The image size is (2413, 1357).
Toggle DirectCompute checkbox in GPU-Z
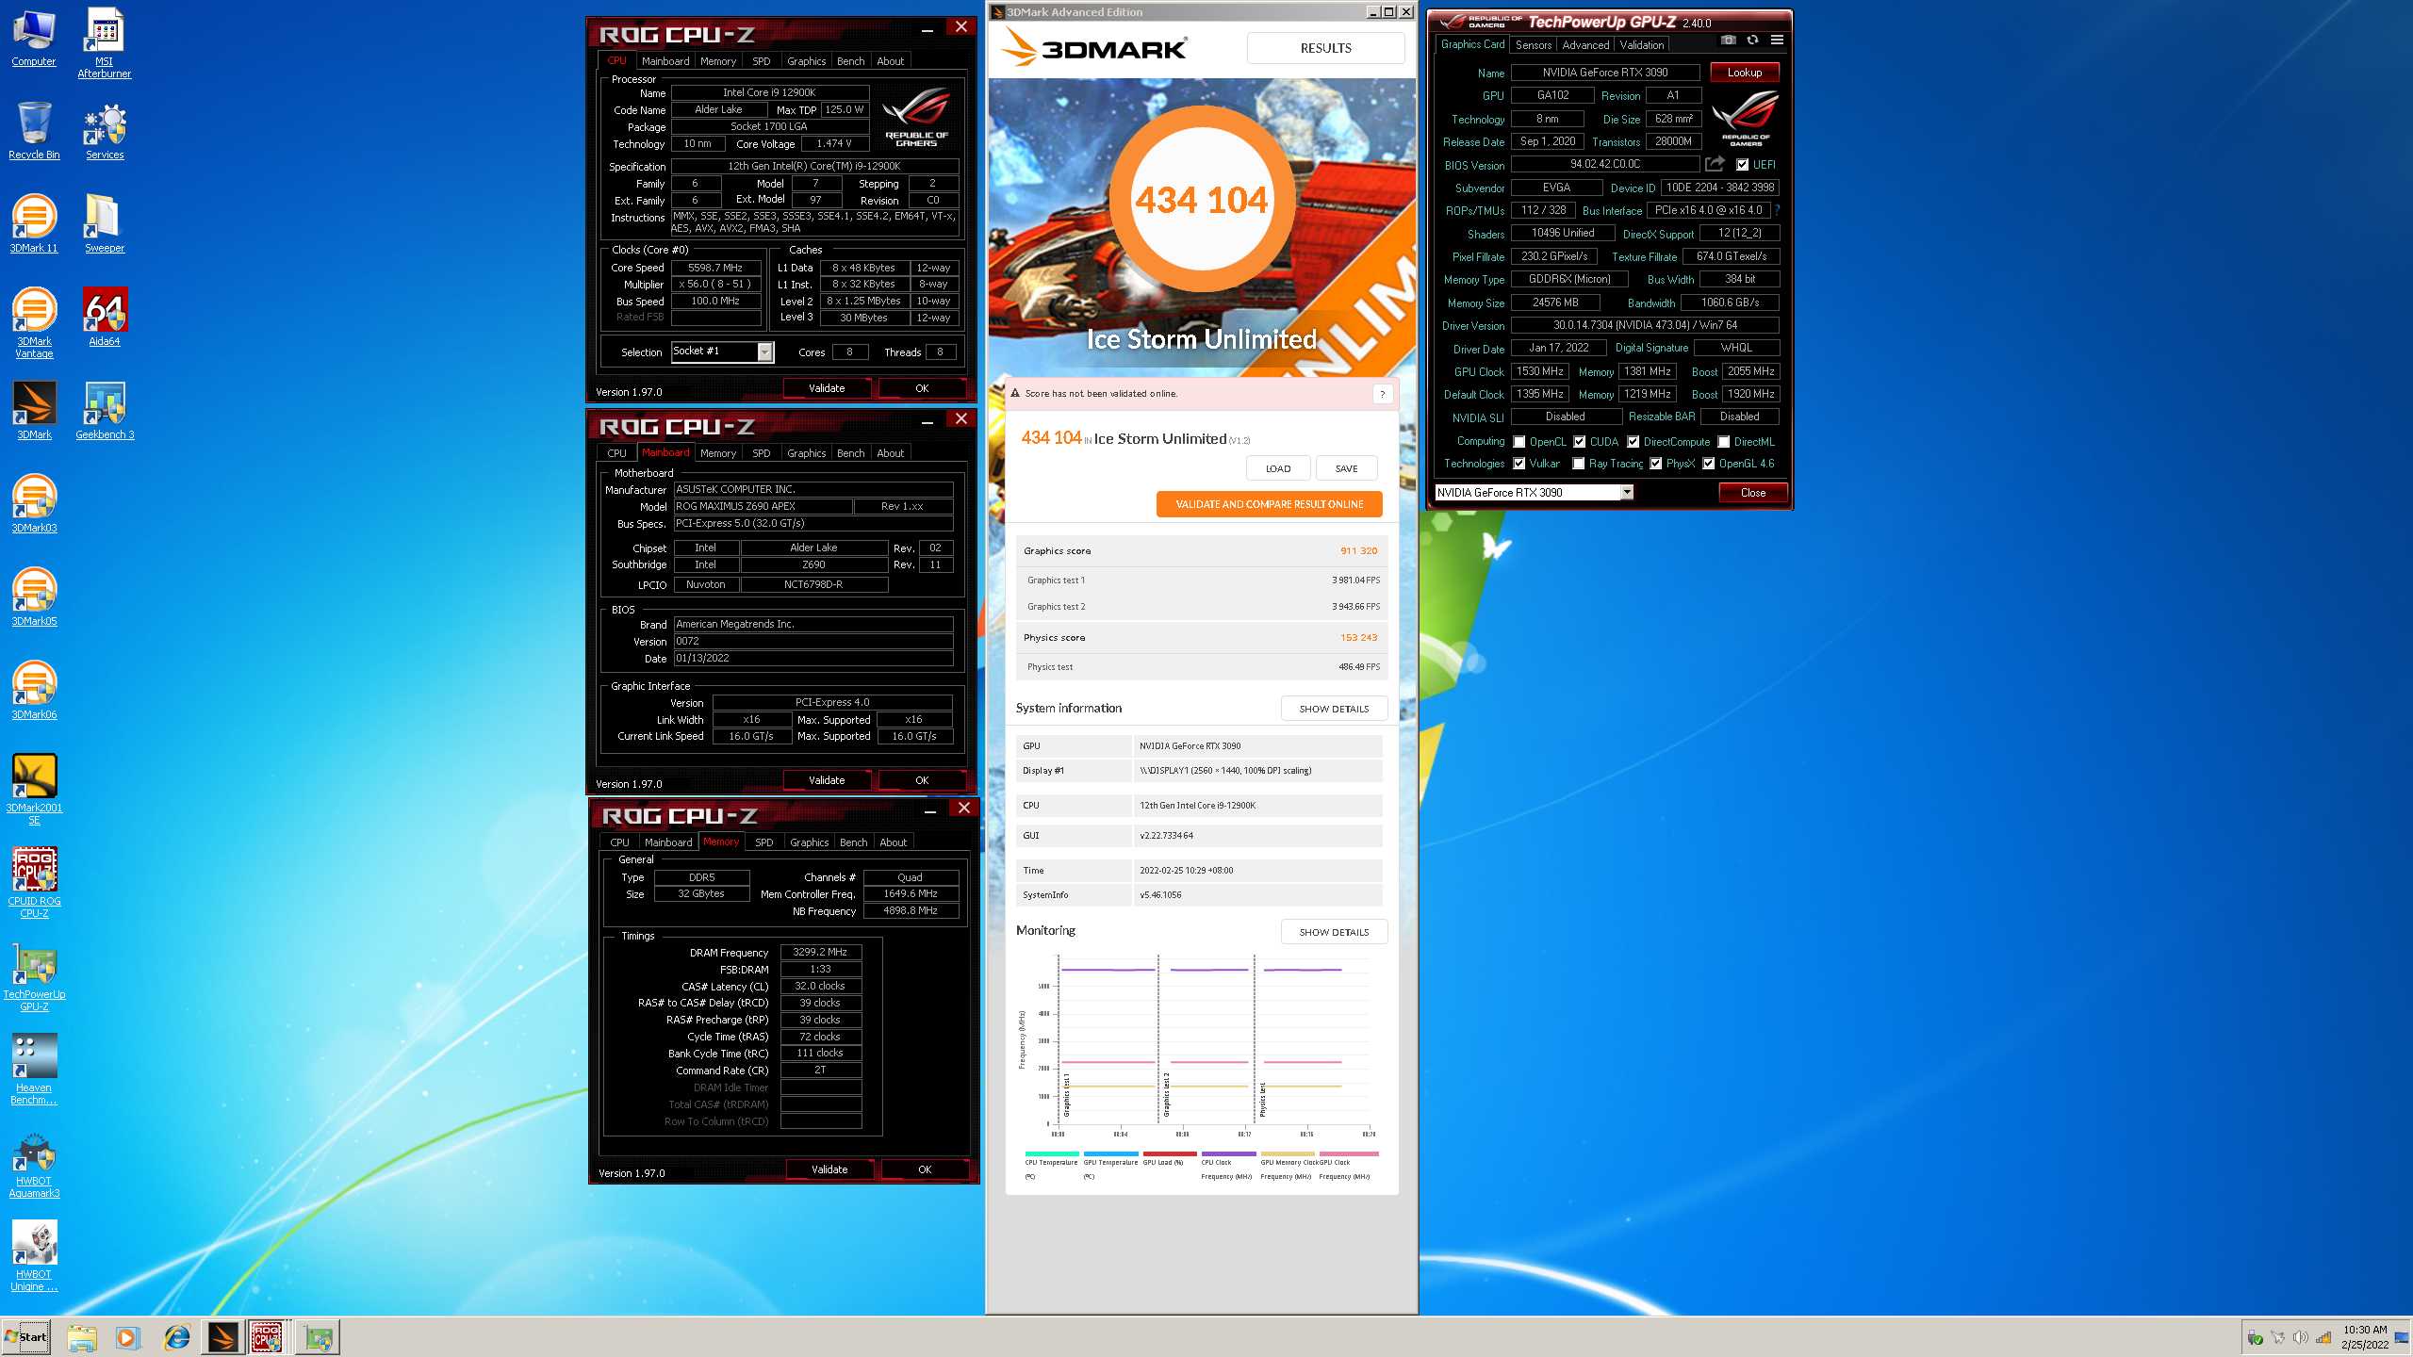(1633, 441)
